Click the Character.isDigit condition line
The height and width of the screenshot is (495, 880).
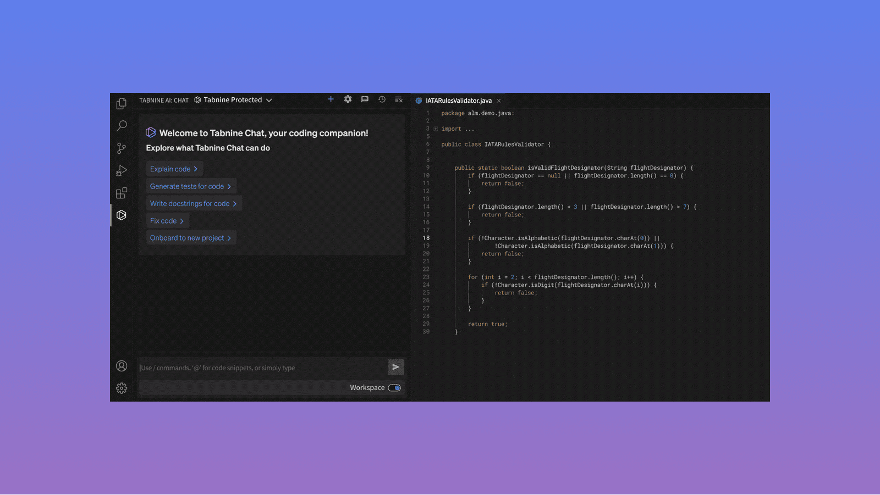pos(569,285)
